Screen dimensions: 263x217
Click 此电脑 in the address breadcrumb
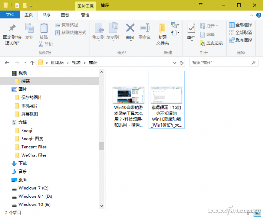click(57, 63)
